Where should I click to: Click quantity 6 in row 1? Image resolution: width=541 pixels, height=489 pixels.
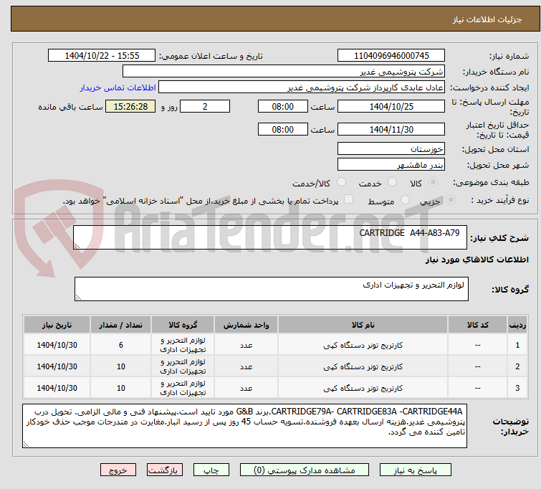coord(121,345)
